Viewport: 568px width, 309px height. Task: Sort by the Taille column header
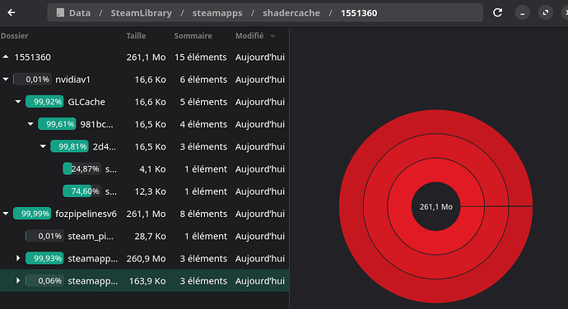136,36
